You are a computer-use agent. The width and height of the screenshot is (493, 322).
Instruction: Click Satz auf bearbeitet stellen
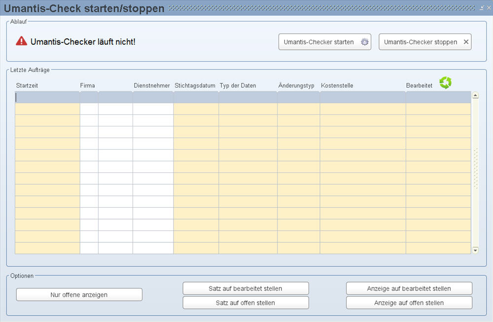tap(246, 289)
